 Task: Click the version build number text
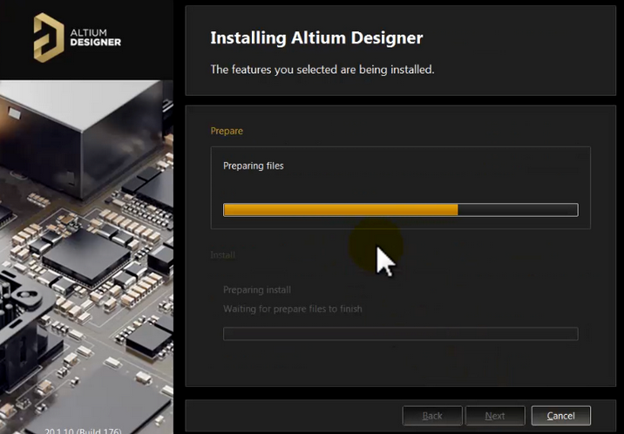click(83, 431)
